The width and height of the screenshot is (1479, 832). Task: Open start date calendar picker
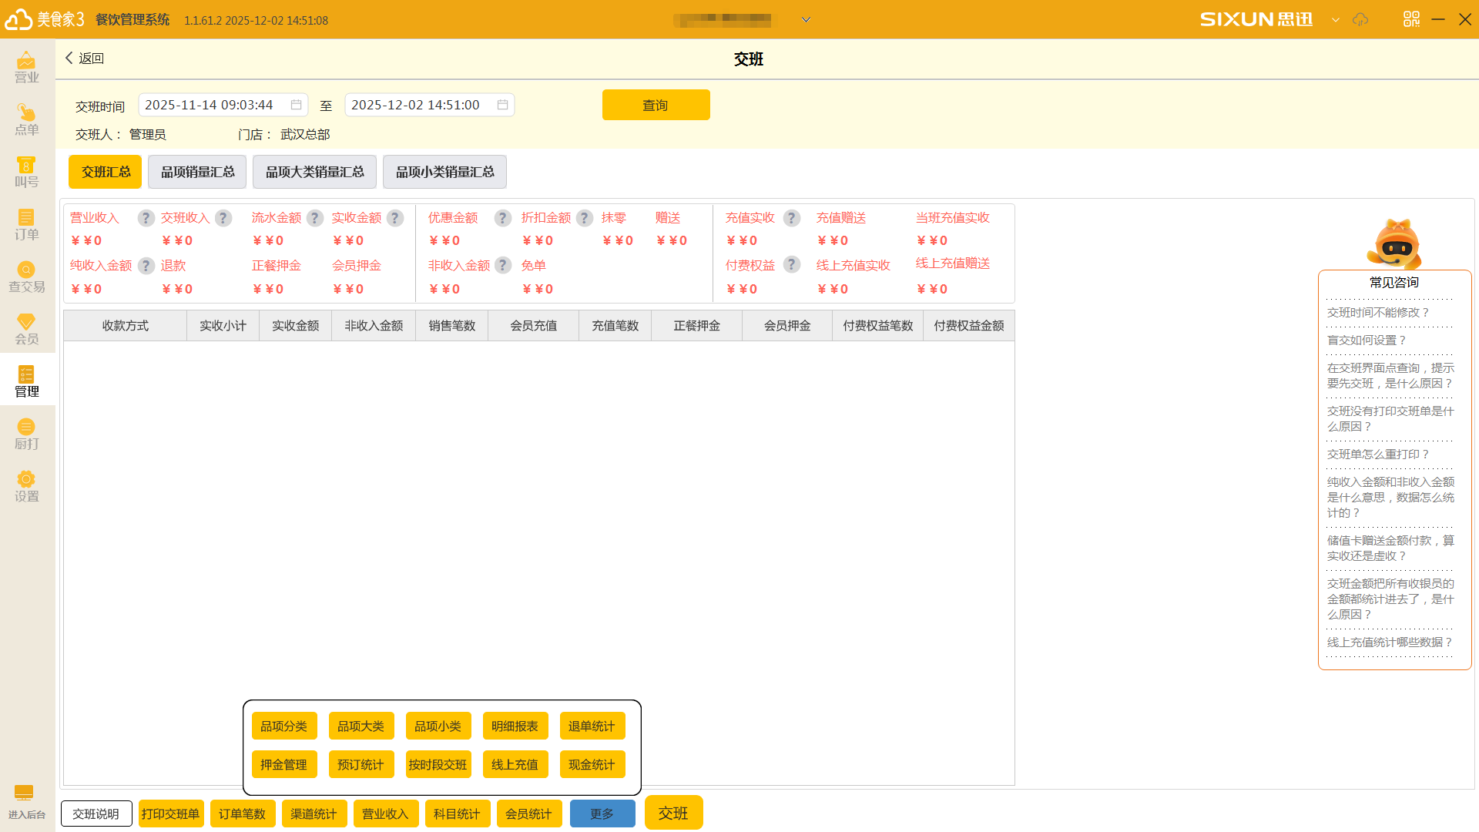(x=296, y=105)
